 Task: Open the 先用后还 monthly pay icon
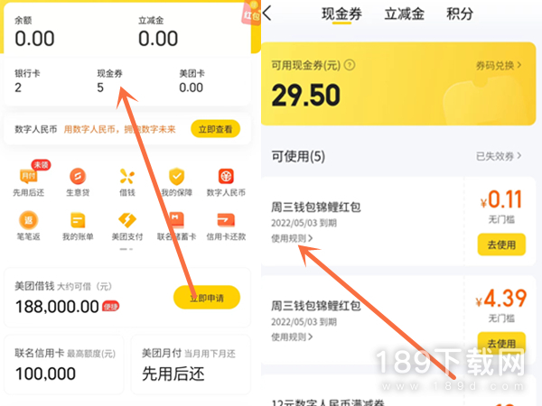click(x=29, y=177)
